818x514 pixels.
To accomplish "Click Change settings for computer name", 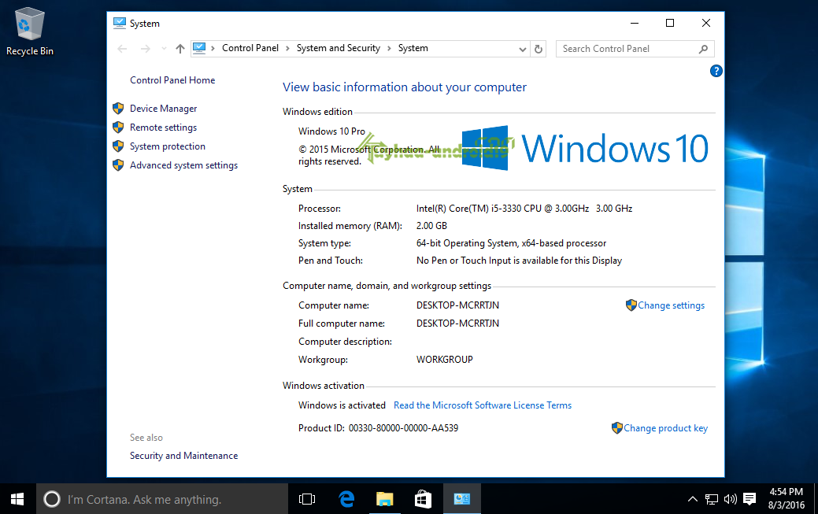I will [671, 305].
